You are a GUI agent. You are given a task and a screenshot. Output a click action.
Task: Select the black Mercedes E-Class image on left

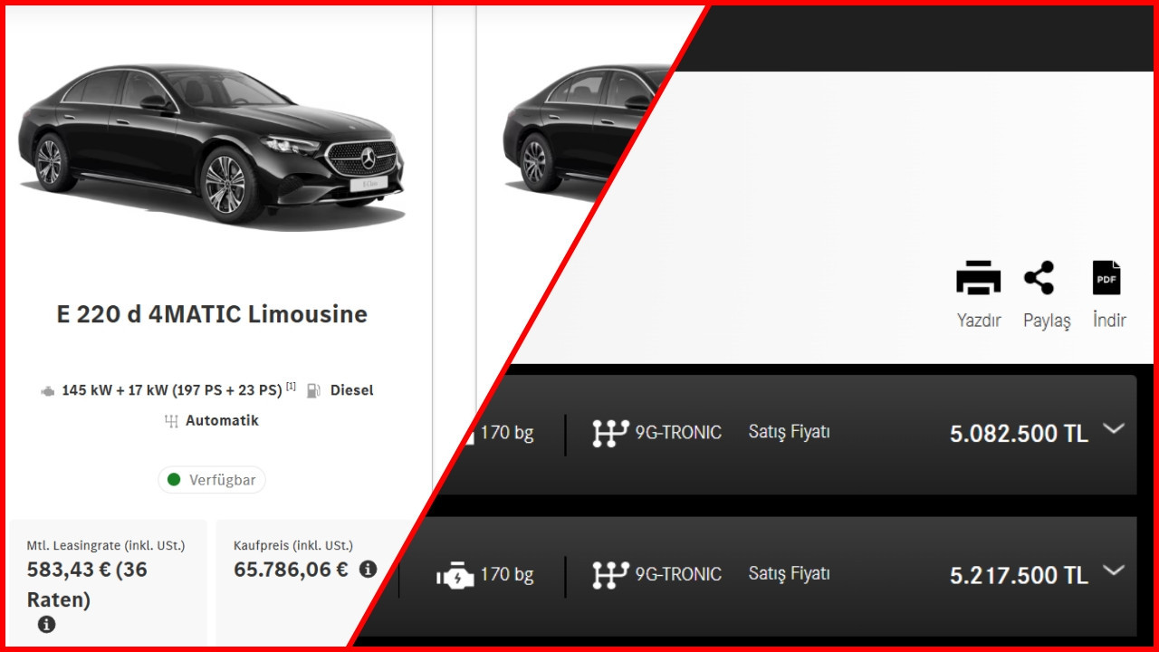tap(211, 145)
